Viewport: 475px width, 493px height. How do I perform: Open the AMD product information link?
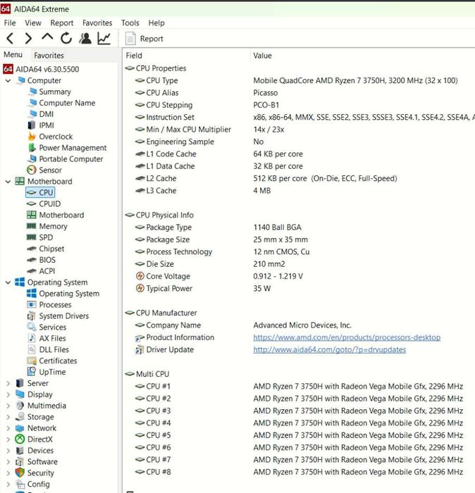click(346, 337)
